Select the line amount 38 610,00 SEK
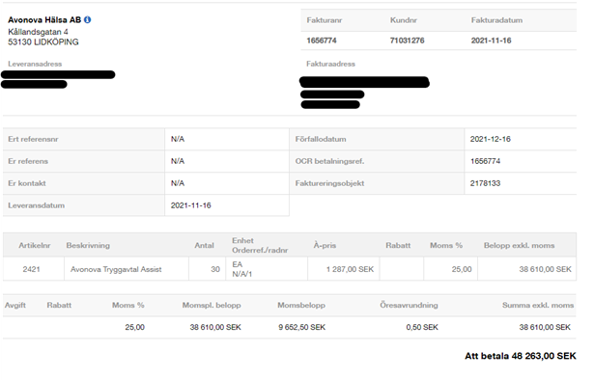 coord(545,269)
